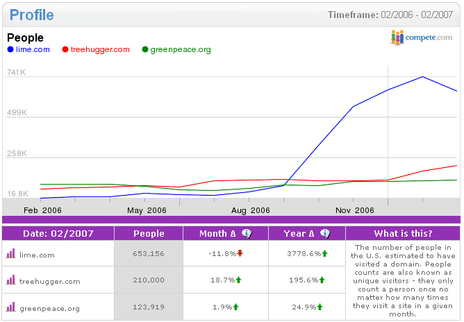464x322 pixels.
Task: Click the 741K axis label
Action: click(x=16, y=72)
